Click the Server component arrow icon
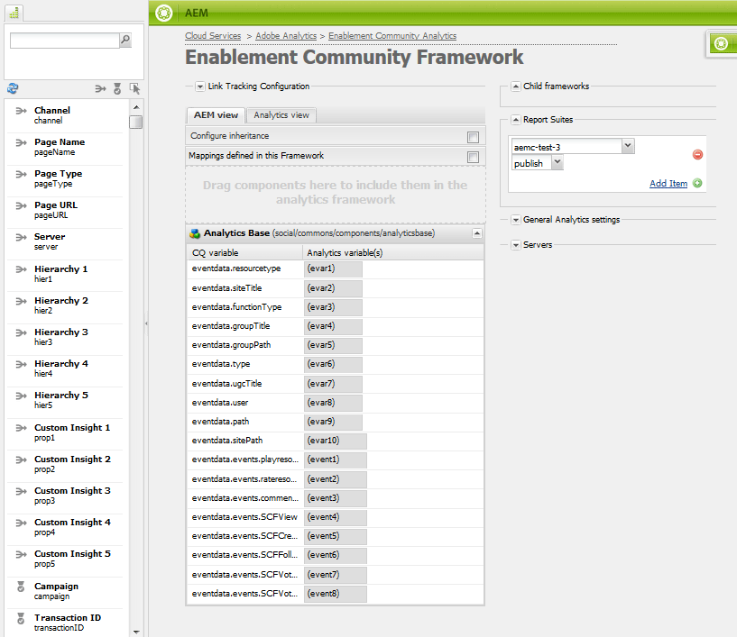Image resolution: width=737 pixels, height=637 pixels. tap(21, 237)
